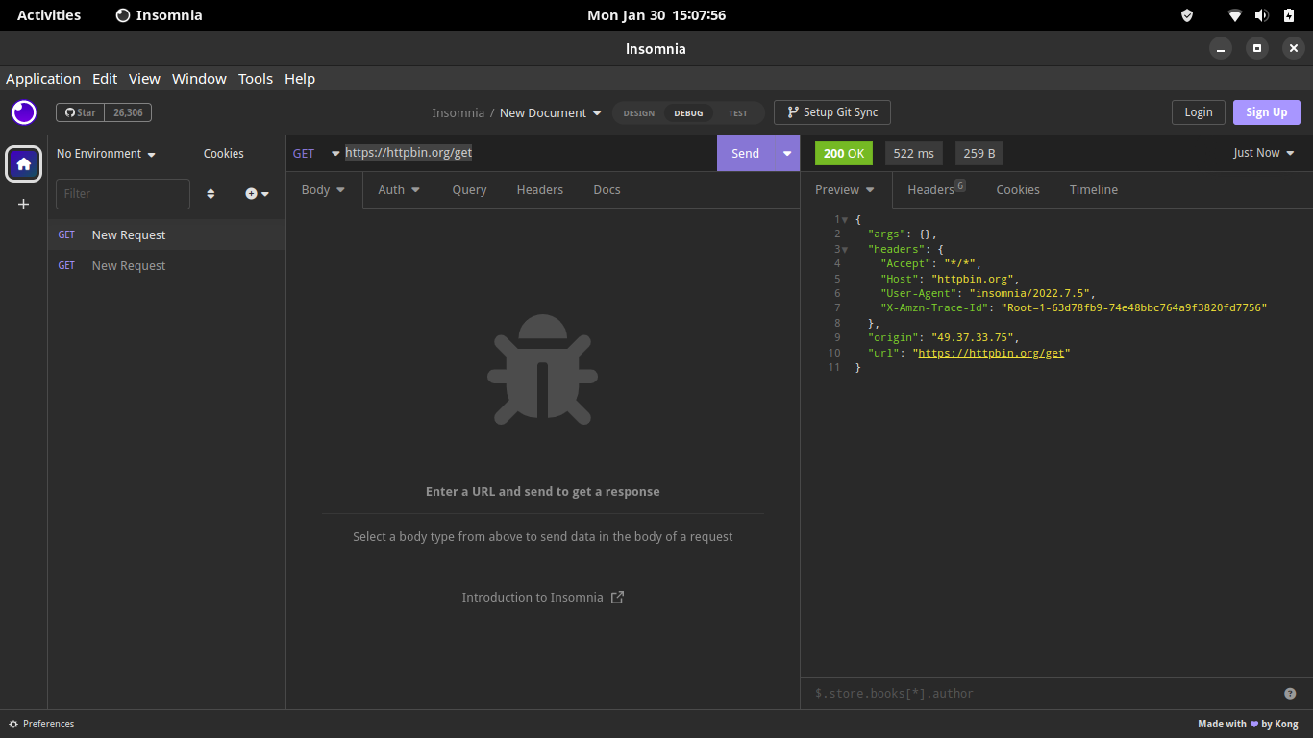Switch to TEST mode
The height and width of the screenshot is (738, 1313).
click(x=738, y=112)
